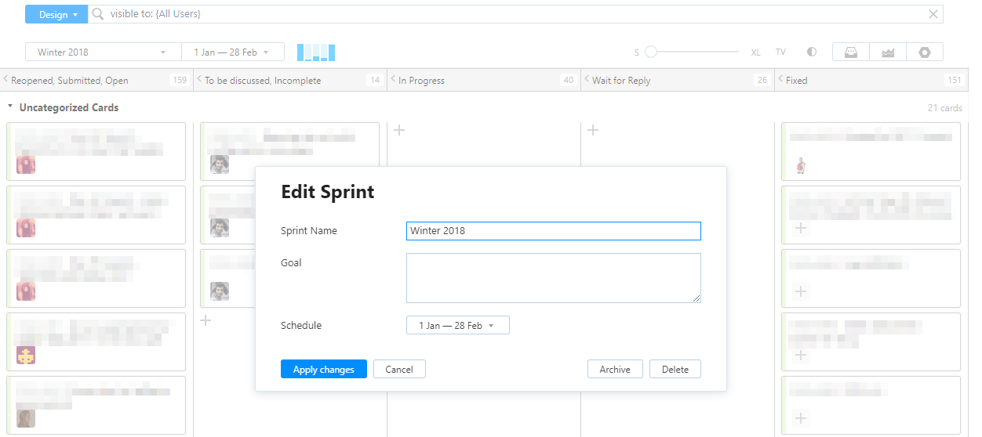The image size is (982, 437).
Task: Open board settings hexagon icon
Action: tap(925, 52)
